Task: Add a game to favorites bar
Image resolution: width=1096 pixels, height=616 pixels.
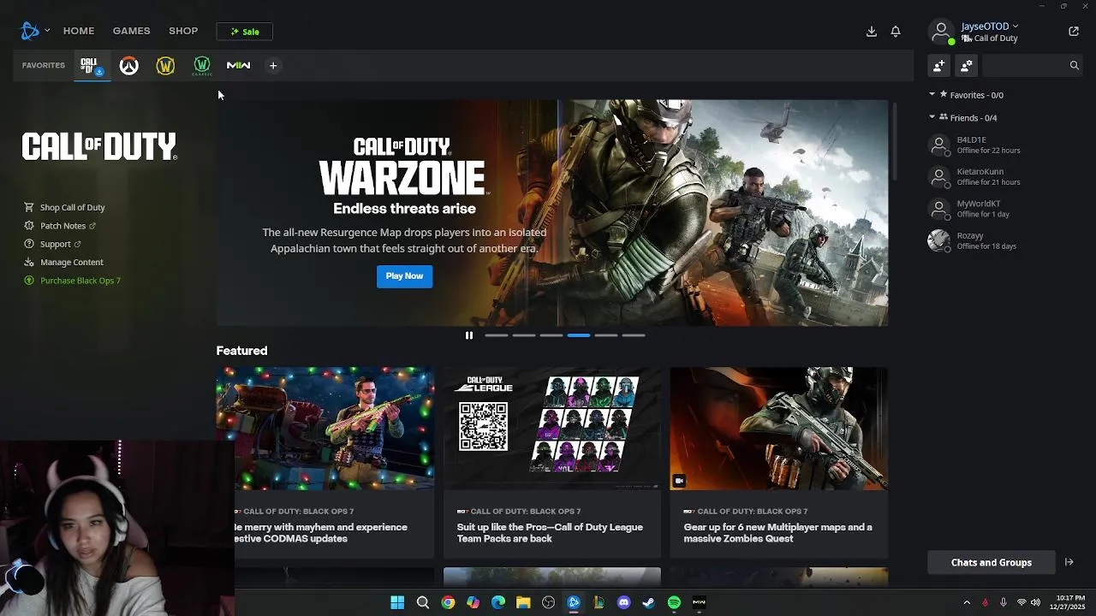Action: [x=273, y=66]
